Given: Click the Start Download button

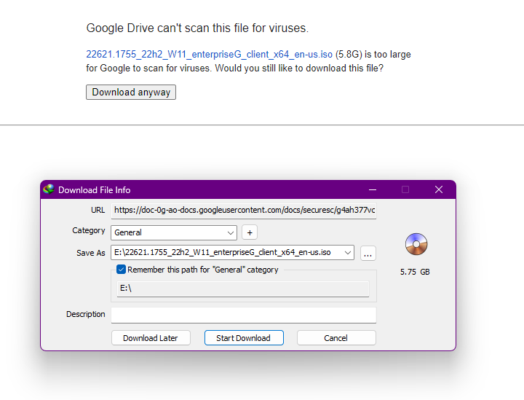Looking at the screenshot, I should click(x=244, y=338).
